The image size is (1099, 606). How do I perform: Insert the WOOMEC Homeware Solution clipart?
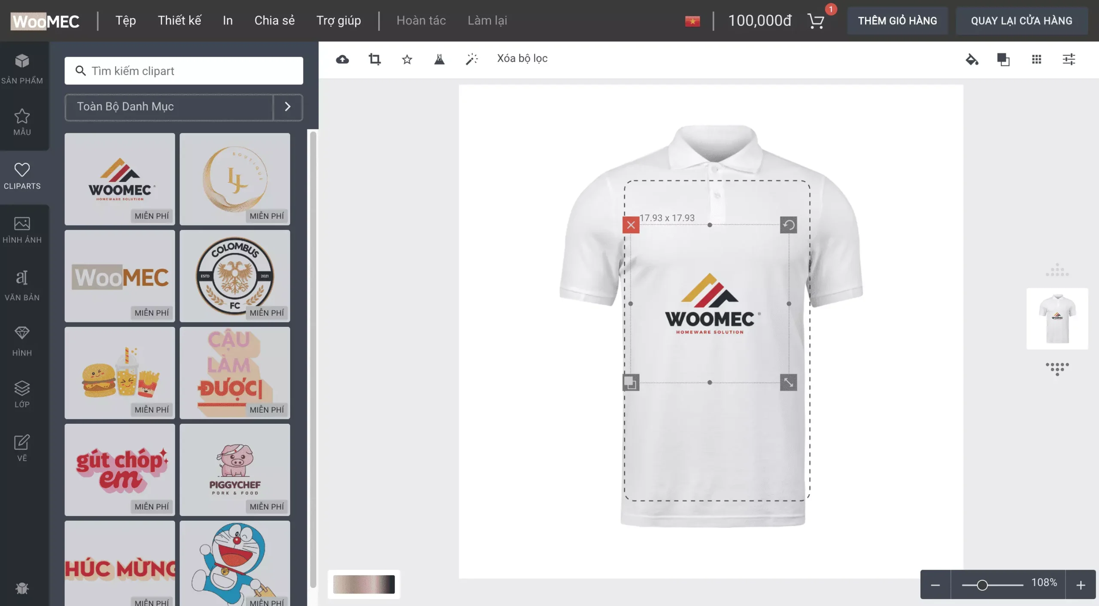[120, 179]
